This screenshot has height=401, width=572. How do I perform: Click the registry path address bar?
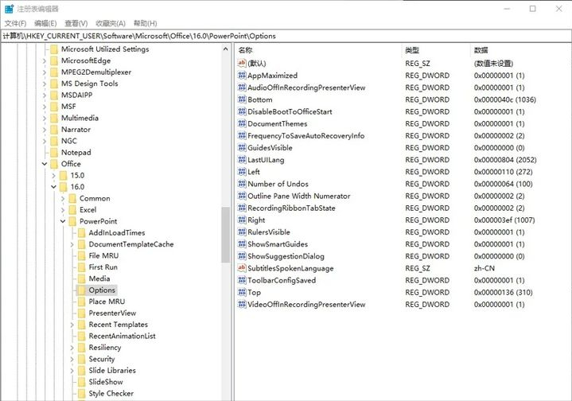click(x=286, y=36)
